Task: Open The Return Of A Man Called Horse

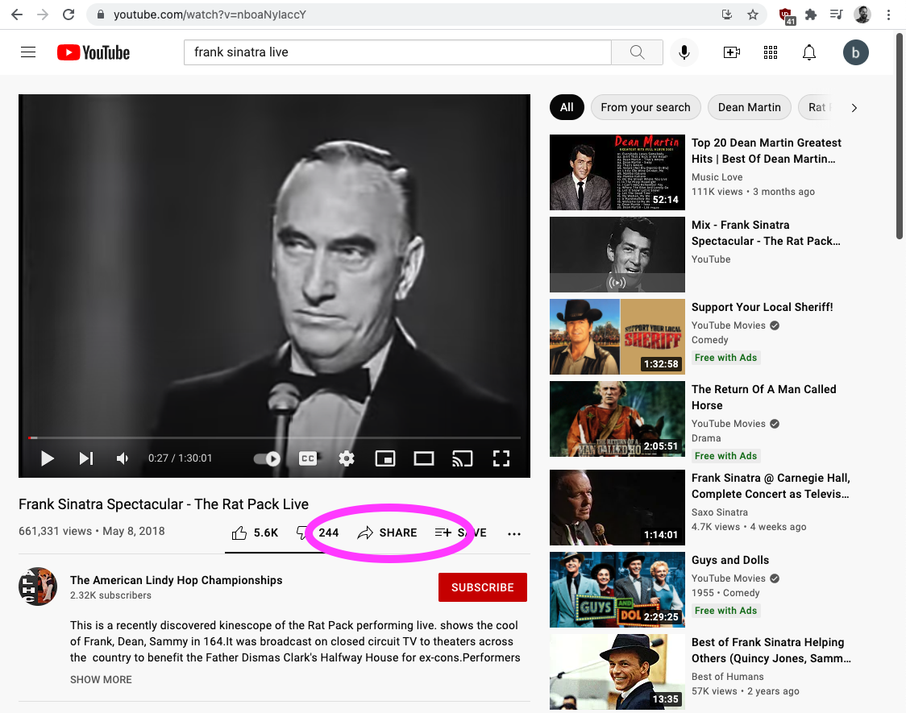Action: [764, 397]
